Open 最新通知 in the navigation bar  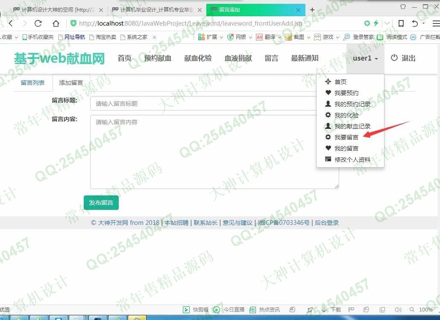click(x=305, y=58)
